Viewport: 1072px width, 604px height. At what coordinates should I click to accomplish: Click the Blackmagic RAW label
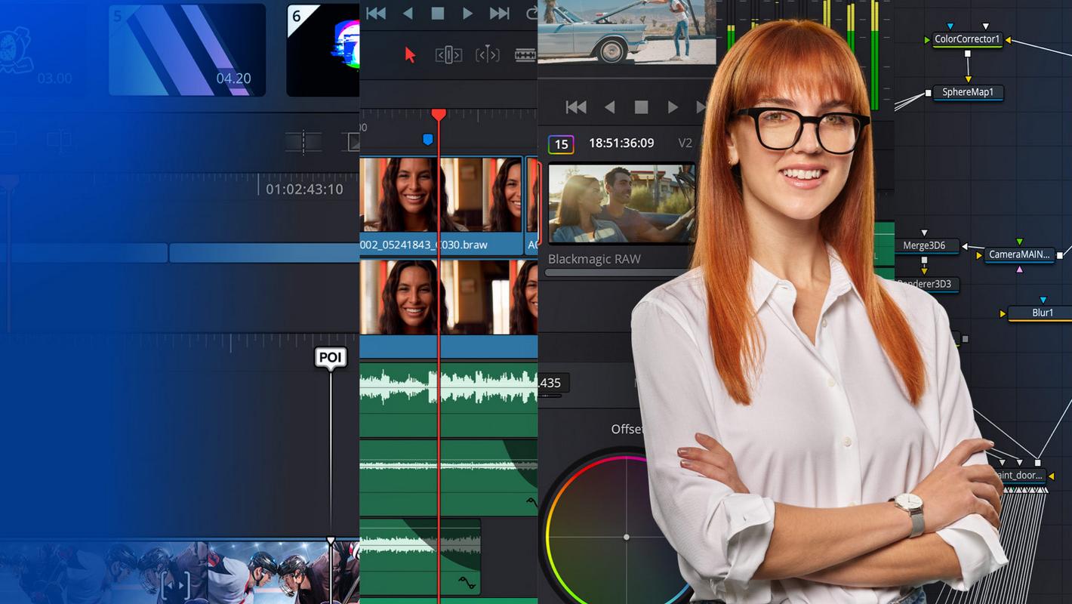coord(594,259)
